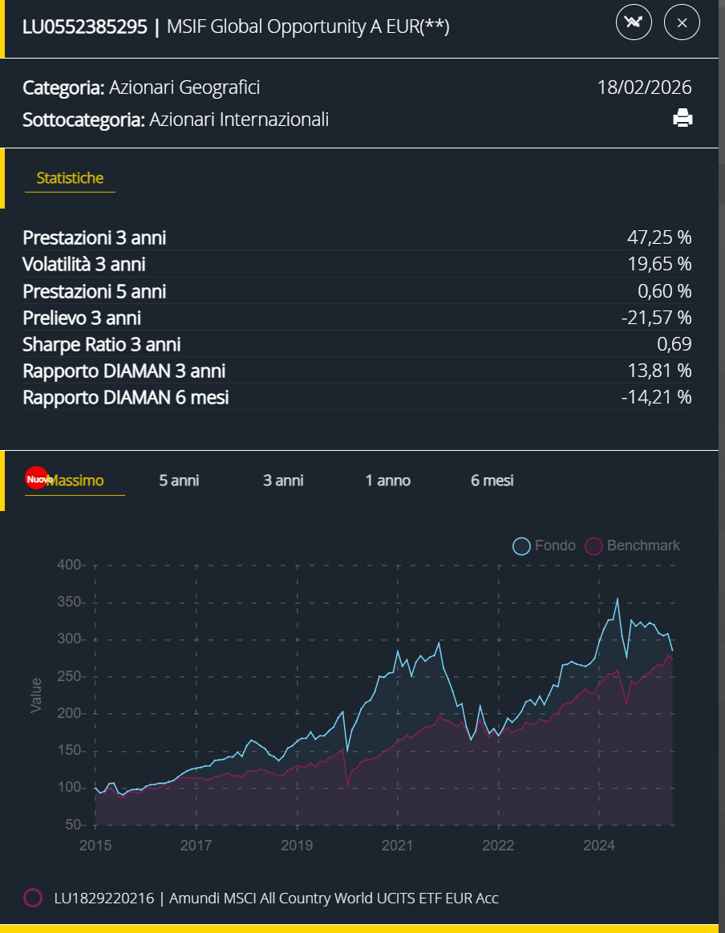Select the 6 mesi chart period
Viewport: 725px width, 933px height.
click(492, 481)
